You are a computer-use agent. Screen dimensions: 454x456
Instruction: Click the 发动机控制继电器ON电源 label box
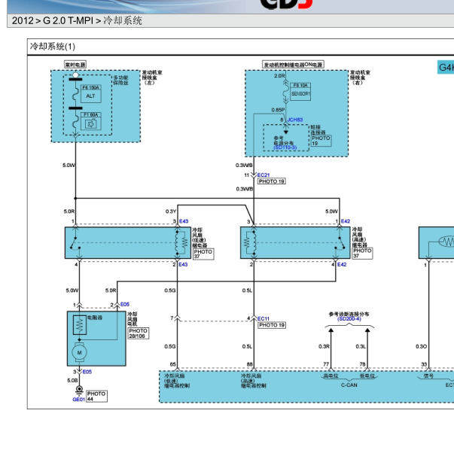293,64
